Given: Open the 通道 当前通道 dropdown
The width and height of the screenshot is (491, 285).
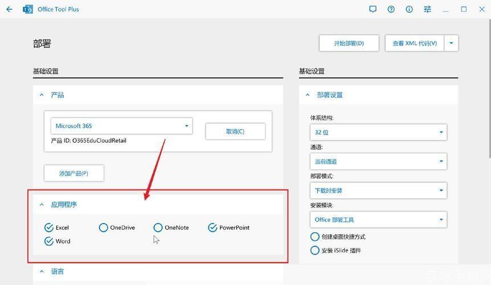Looking at the screenshot, I should tap(378, 161).
